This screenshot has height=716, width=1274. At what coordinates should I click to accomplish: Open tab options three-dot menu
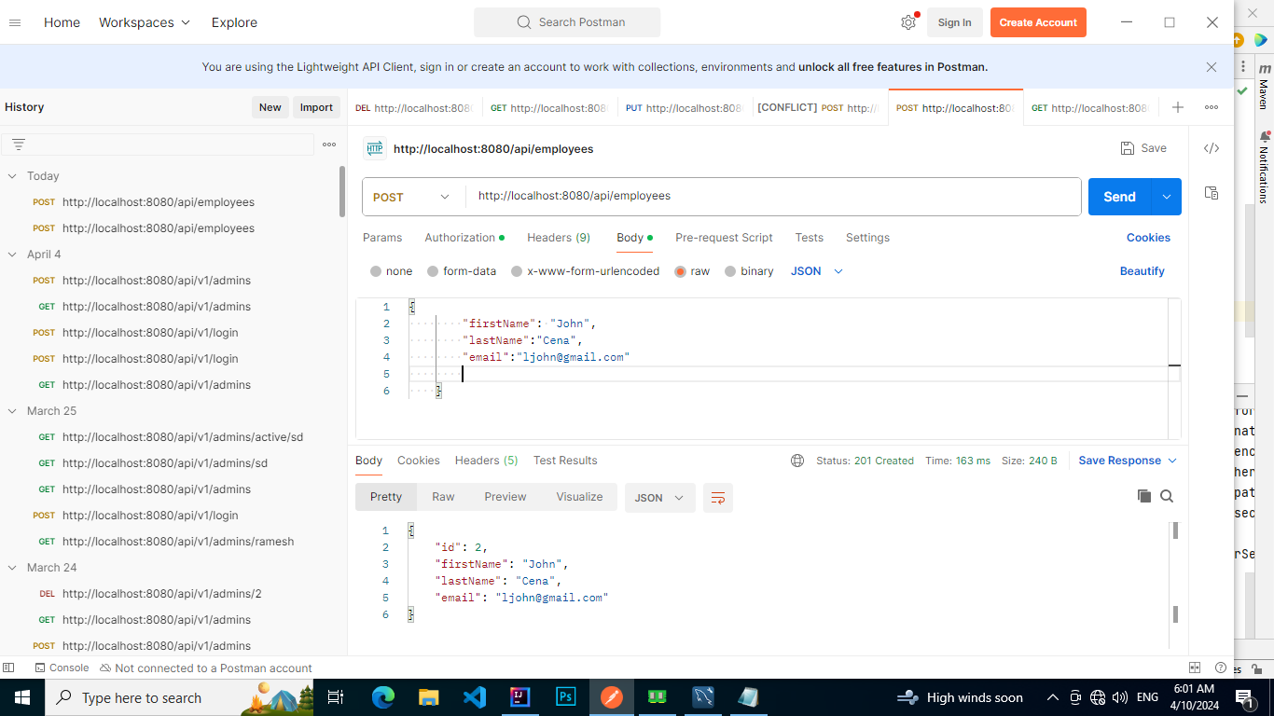(x=1212, y=107)
